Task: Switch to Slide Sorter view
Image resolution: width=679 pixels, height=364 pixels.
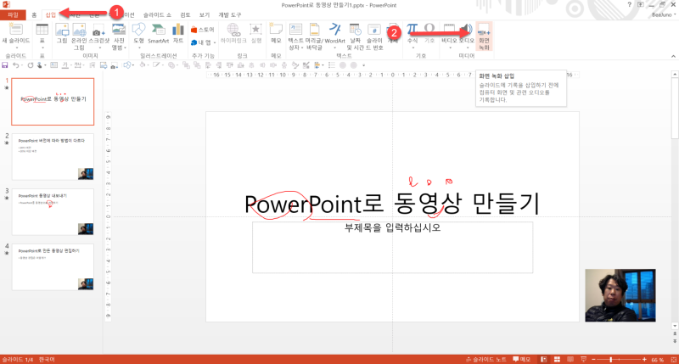Action: pos(557,360)
